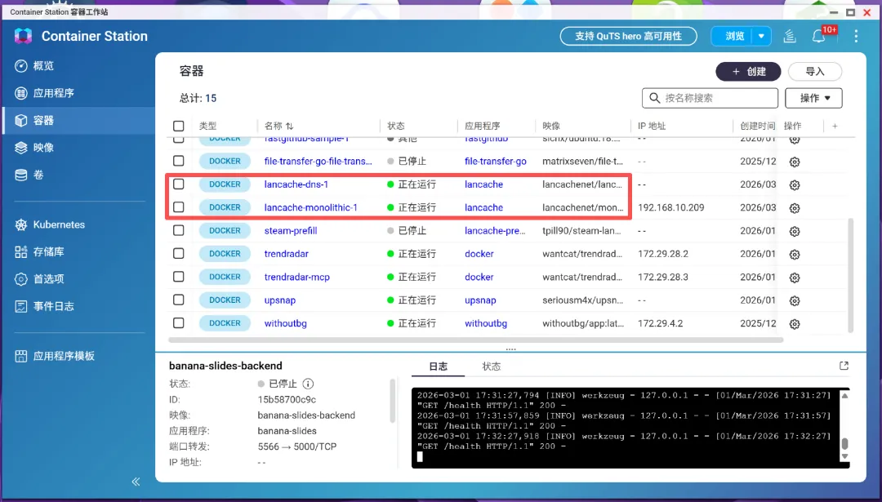Click the 状态 column header
The height and width of the screenshot is (502, 882).
tap(396, 126)
